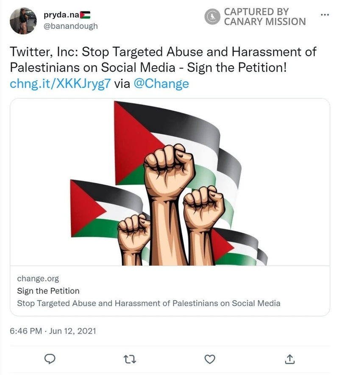Reply to the tweet via the speech bubble icon
Screen dimensions: 339x375
(50, 358)
